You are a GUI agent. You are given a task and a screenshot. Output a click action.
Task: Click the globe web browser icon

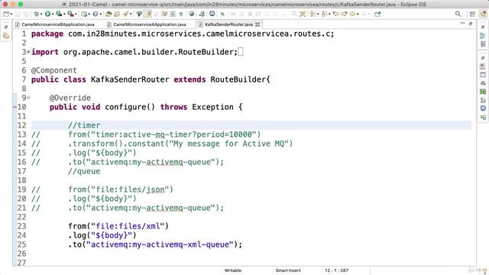(x=191, y=14)
